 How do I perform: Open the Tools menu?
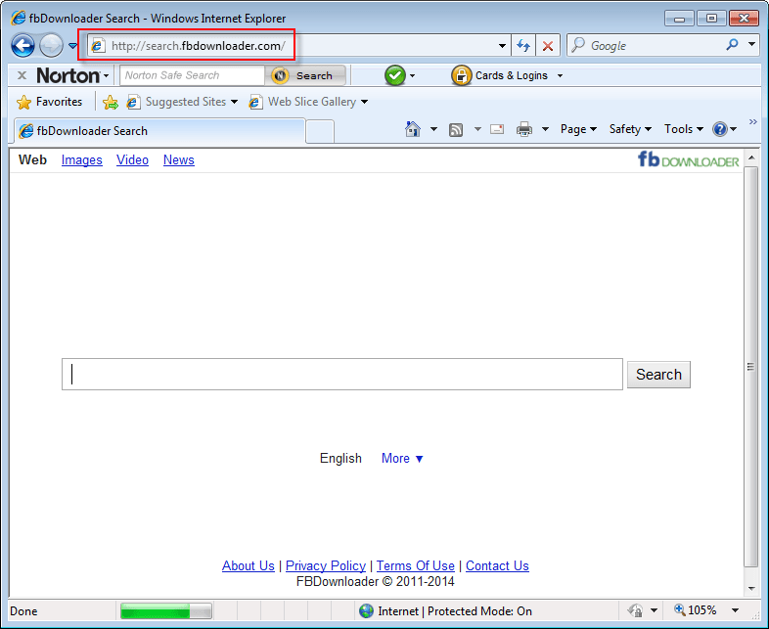(684, 129)
